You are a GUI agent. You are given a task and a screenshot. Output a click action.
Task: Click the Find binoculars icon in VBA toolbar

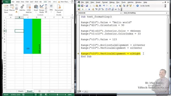pyautogui.click(x=100, y=6)
